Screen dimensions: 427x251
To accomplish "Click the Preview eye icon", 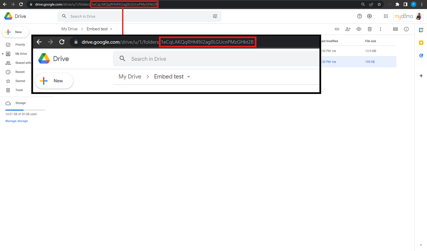I will 359,29.
